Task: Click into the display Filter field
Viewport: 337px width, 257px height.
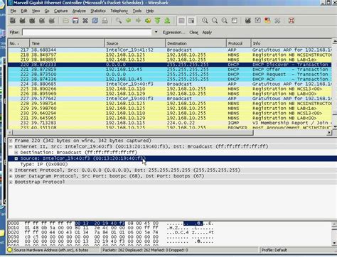Action: point(87,32)
